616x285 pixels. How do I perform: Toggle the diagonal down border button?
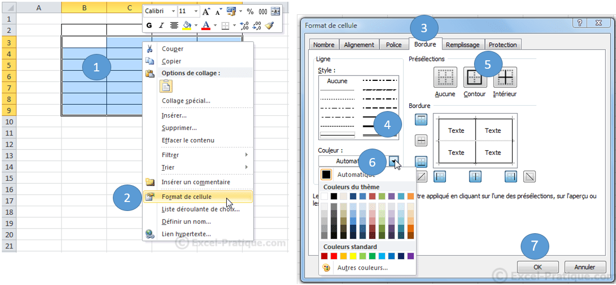tap(530, 177)
